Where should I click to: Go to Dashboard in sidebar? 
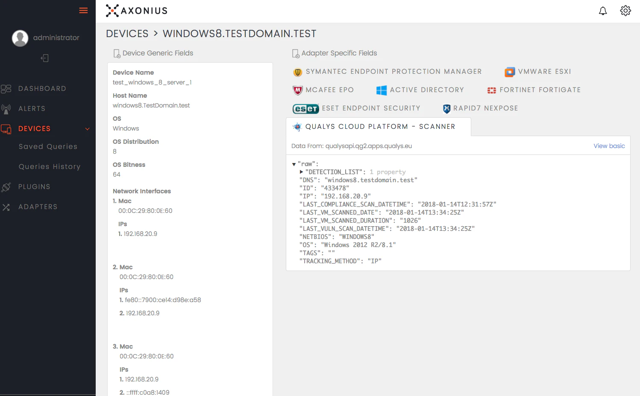point(42,89)
